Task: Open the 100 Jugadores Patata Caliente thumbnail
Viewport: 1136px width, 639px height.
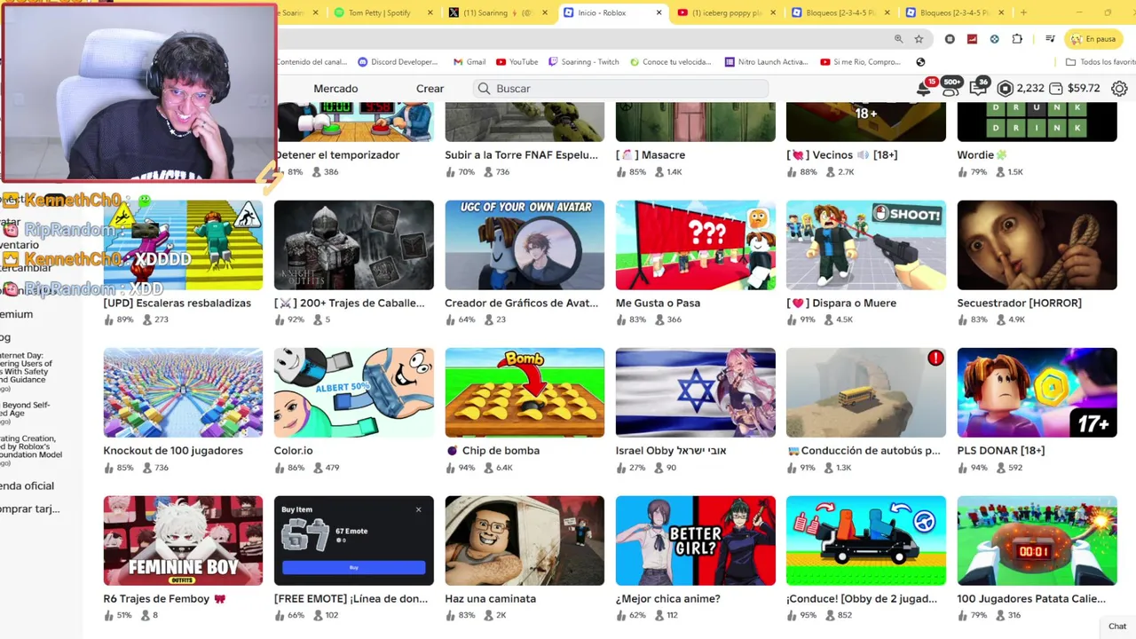Action: click(1037, 540)
